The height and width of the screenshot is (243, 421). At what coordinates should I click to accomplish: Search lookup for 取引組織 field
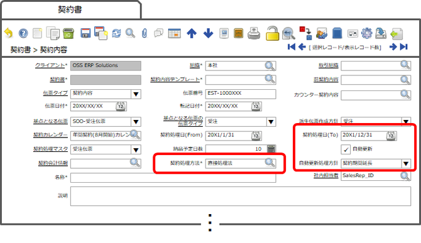pyautogui.click(x=405, y=65)
